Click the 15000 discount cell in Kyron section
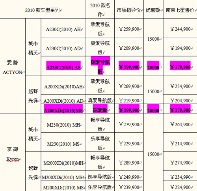197x191 pixels. [153, 153]
